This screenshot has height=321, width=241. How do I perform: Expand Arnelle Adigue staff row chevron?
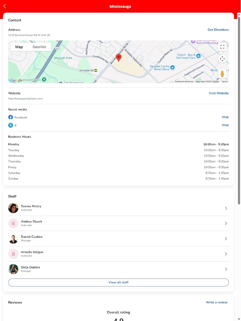[x=226, y=254]
